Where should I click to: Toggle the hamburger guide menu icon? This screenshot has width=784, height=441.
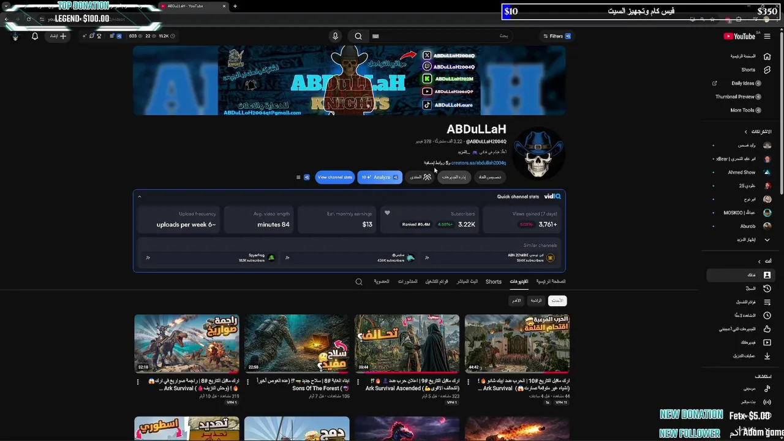tap(767, 36)
